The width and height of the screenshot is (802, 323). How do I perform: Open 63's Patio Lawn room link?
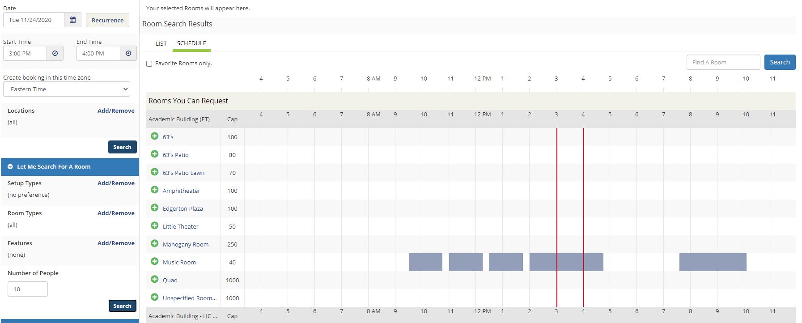tap(183, 173)
